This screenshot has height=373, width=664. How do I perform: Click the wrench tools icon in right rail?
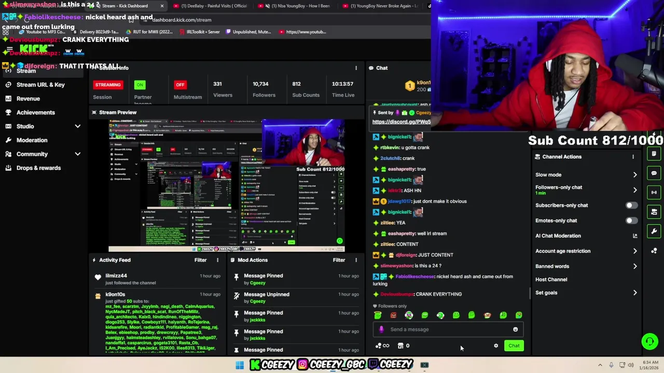click(654, 232)
